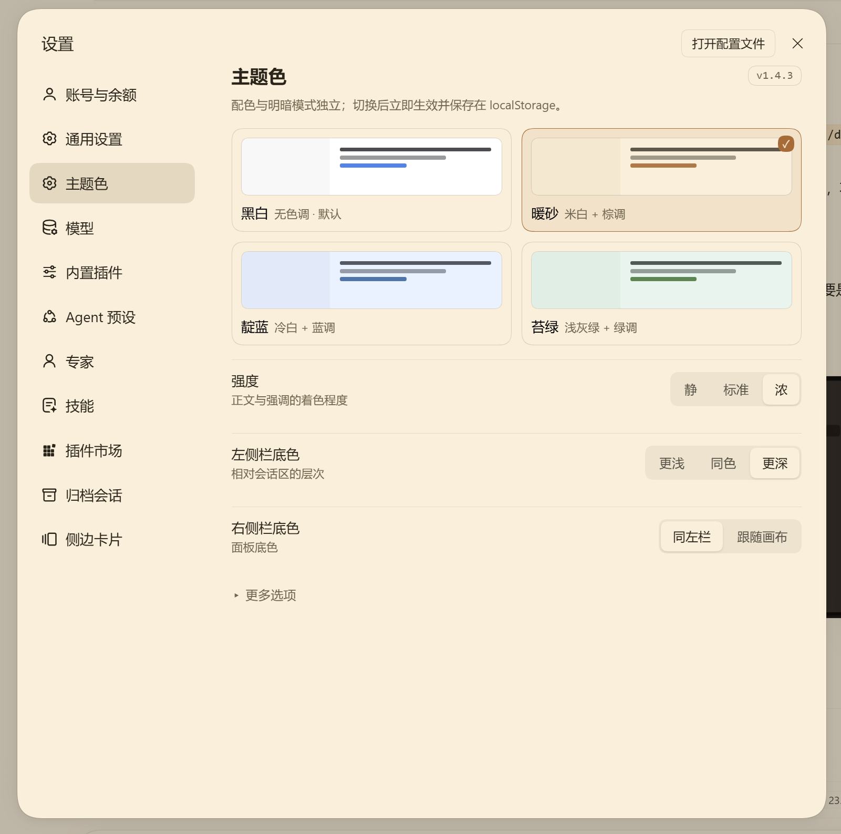
Task: Open 插件市场 section
Action: pos(112,451)
